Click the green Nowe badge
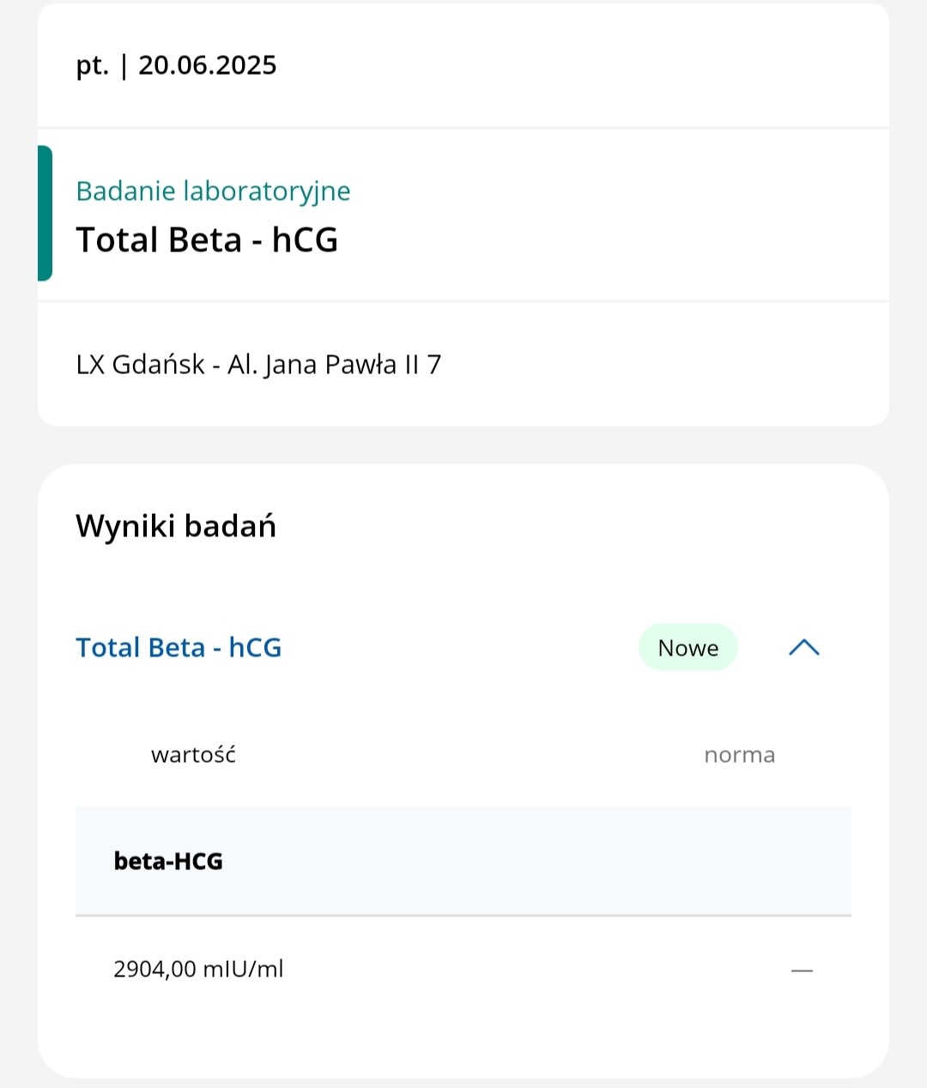 point(688,648)
